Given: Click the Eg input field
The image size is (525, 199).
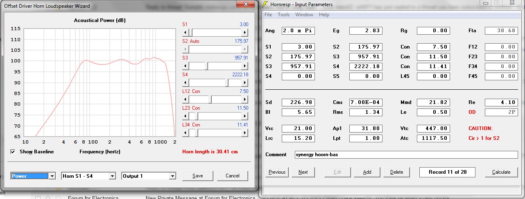Looking at the screenshot, I should [x=366, y=31].
